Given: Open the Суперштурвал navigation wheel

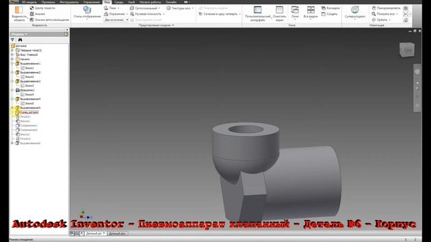Looking at the screenshot, I should click(355, 12).
